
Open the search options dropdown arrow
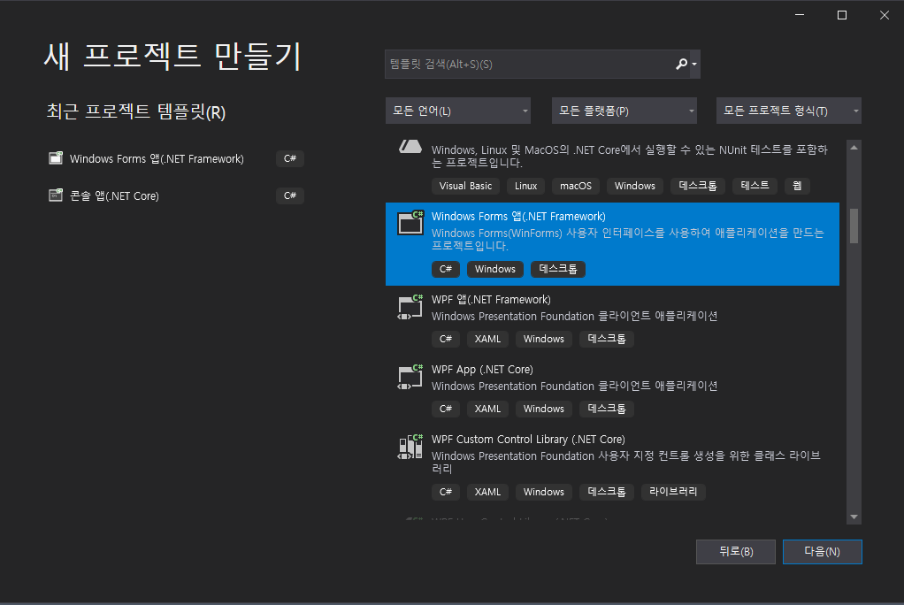click(694, 64)
